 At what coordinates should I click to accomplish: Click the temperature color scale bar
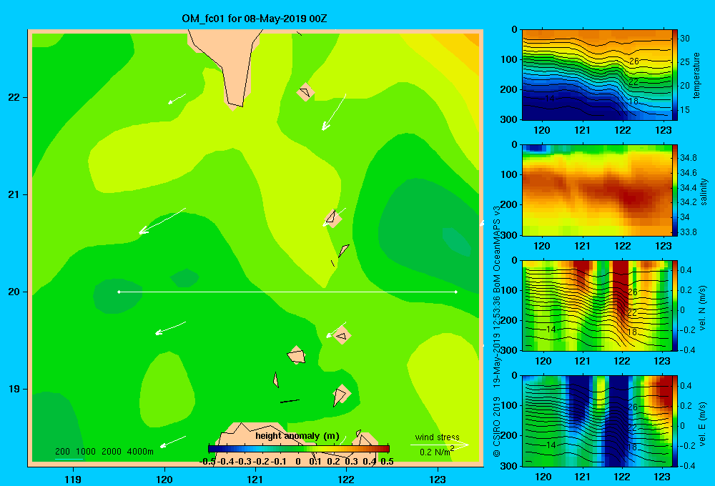[x=675, y=75]
